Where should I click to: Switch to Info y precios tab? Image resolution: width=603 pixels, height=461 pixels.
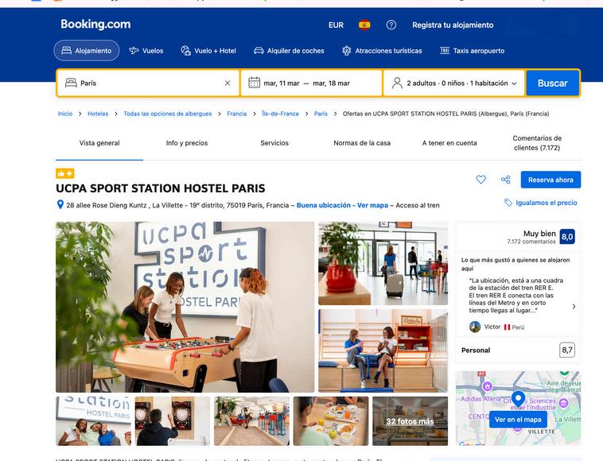click(x=187, y=143)
